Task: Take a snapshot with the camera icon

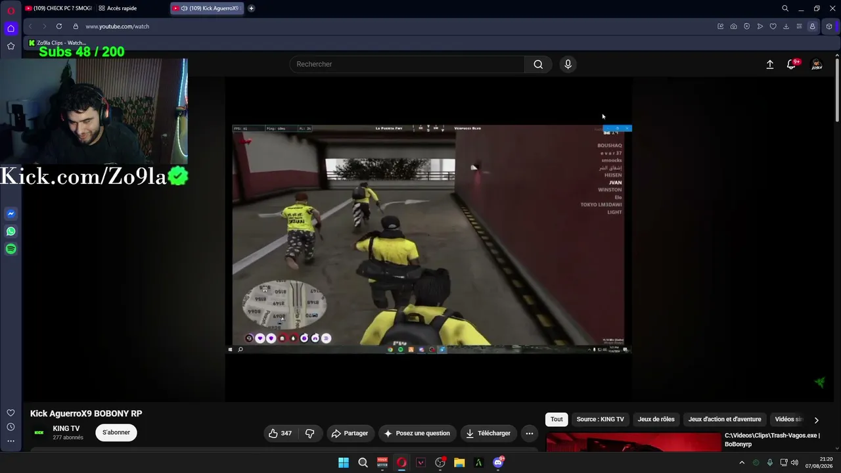Action: pos(733,26)
